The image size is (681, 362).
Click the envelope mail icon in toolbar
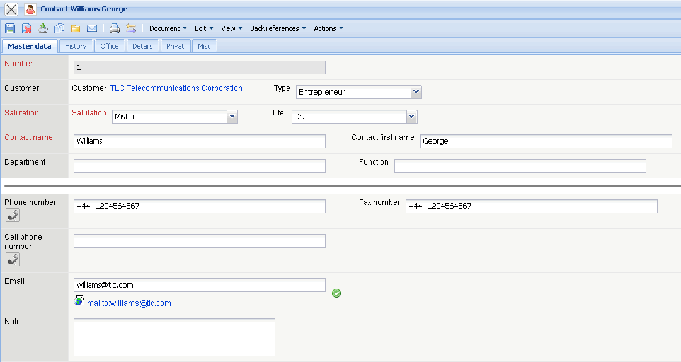92,28
